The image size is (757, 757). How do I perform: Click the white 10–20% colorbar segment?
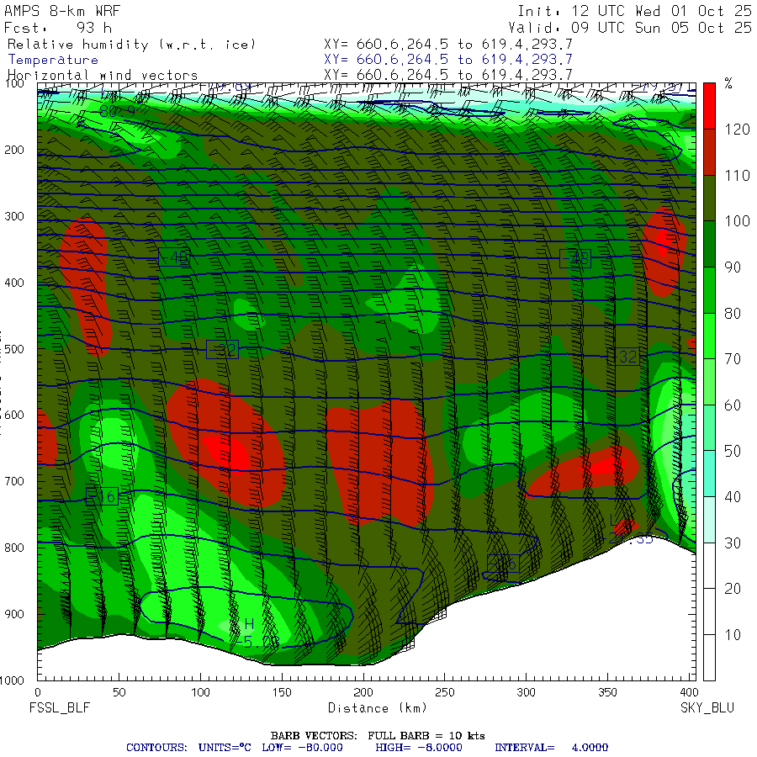tap(709, 611)
